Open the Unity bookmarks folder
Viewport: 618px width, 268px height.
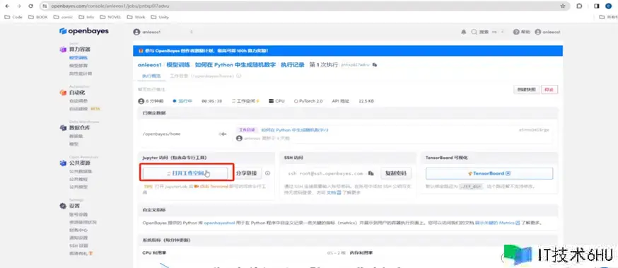pos(160,17)
